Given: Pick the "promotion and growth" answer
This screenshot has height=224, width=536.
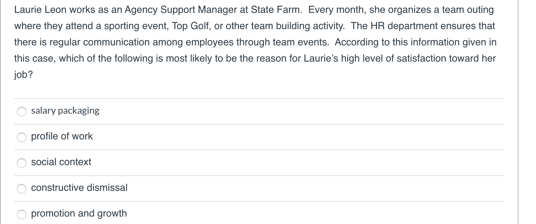Looking at the screenshot, I should point(22,214).
